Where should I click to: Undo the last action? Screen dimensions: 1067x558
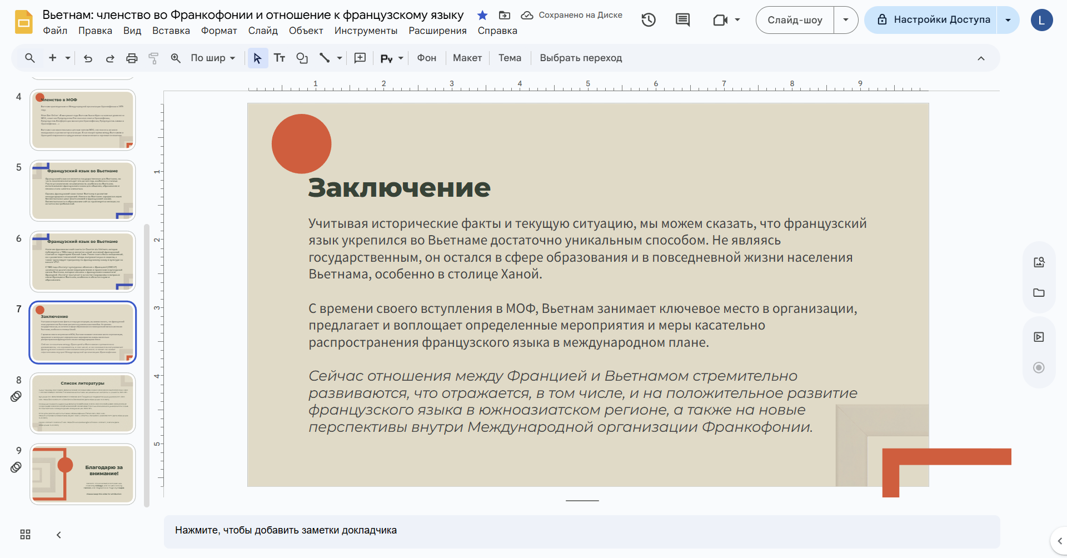(87, 58)
